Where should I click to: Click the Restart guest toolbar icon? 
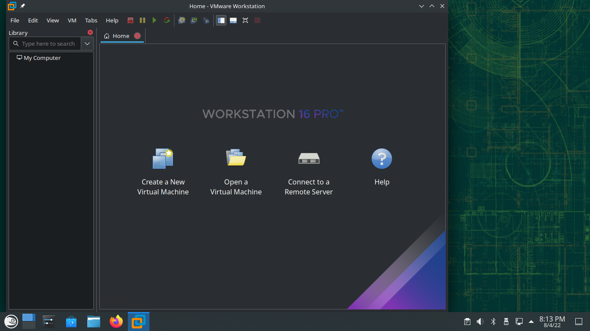(x=167, y=20)
